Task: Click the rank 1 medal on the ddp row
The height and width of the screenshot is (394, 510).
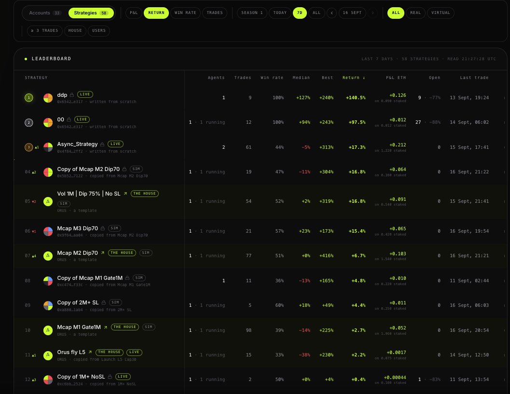Action: click(x=28, y=97)
